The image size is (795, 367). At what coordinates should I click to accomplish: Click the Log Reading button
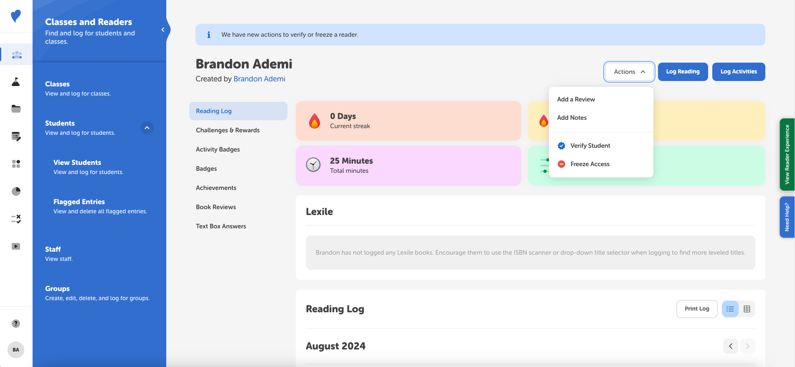683,72
